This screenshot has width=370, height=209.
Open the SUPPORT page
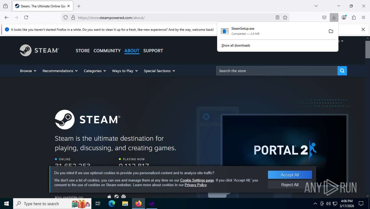(153, 51)
